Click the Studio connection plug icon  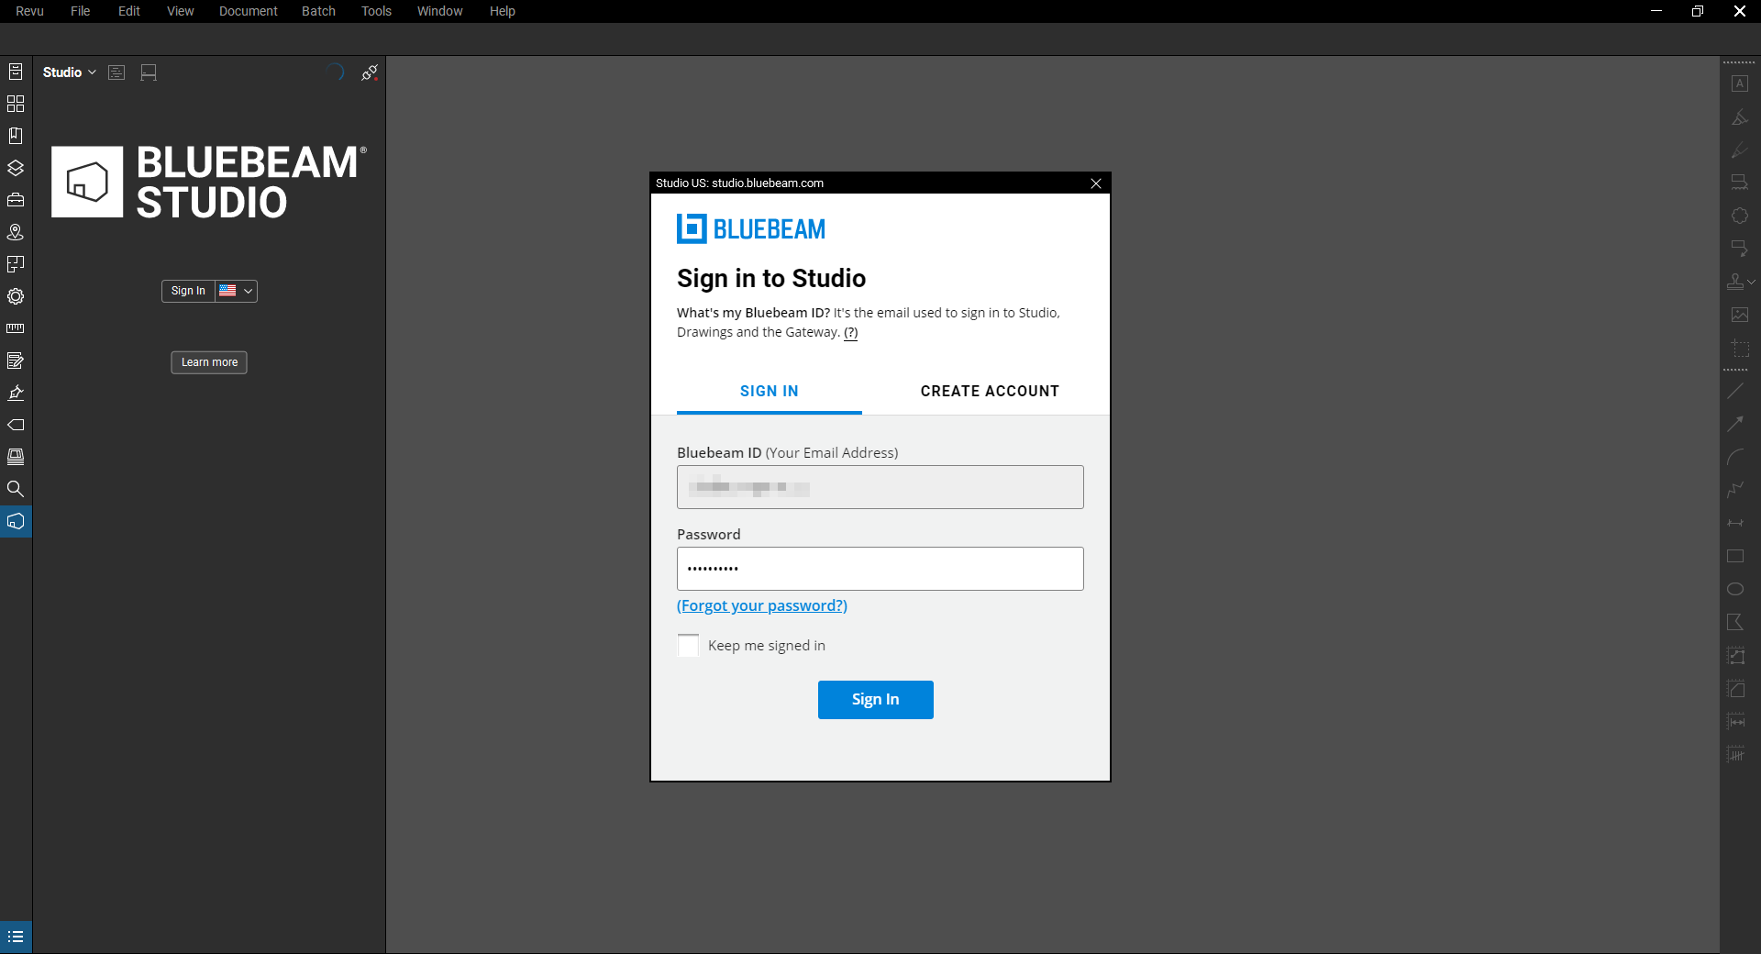click(x=370, y=72)
